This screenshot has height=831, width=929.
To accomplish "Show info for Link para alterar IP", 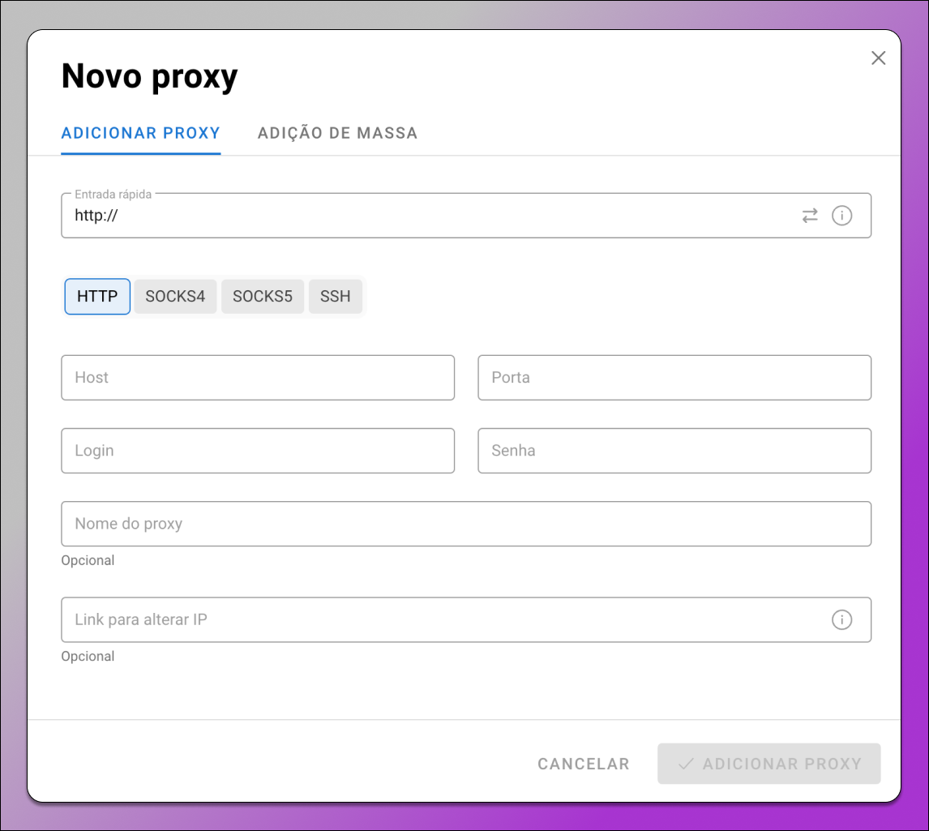I will pyautogui.click(x=841, y=620).
